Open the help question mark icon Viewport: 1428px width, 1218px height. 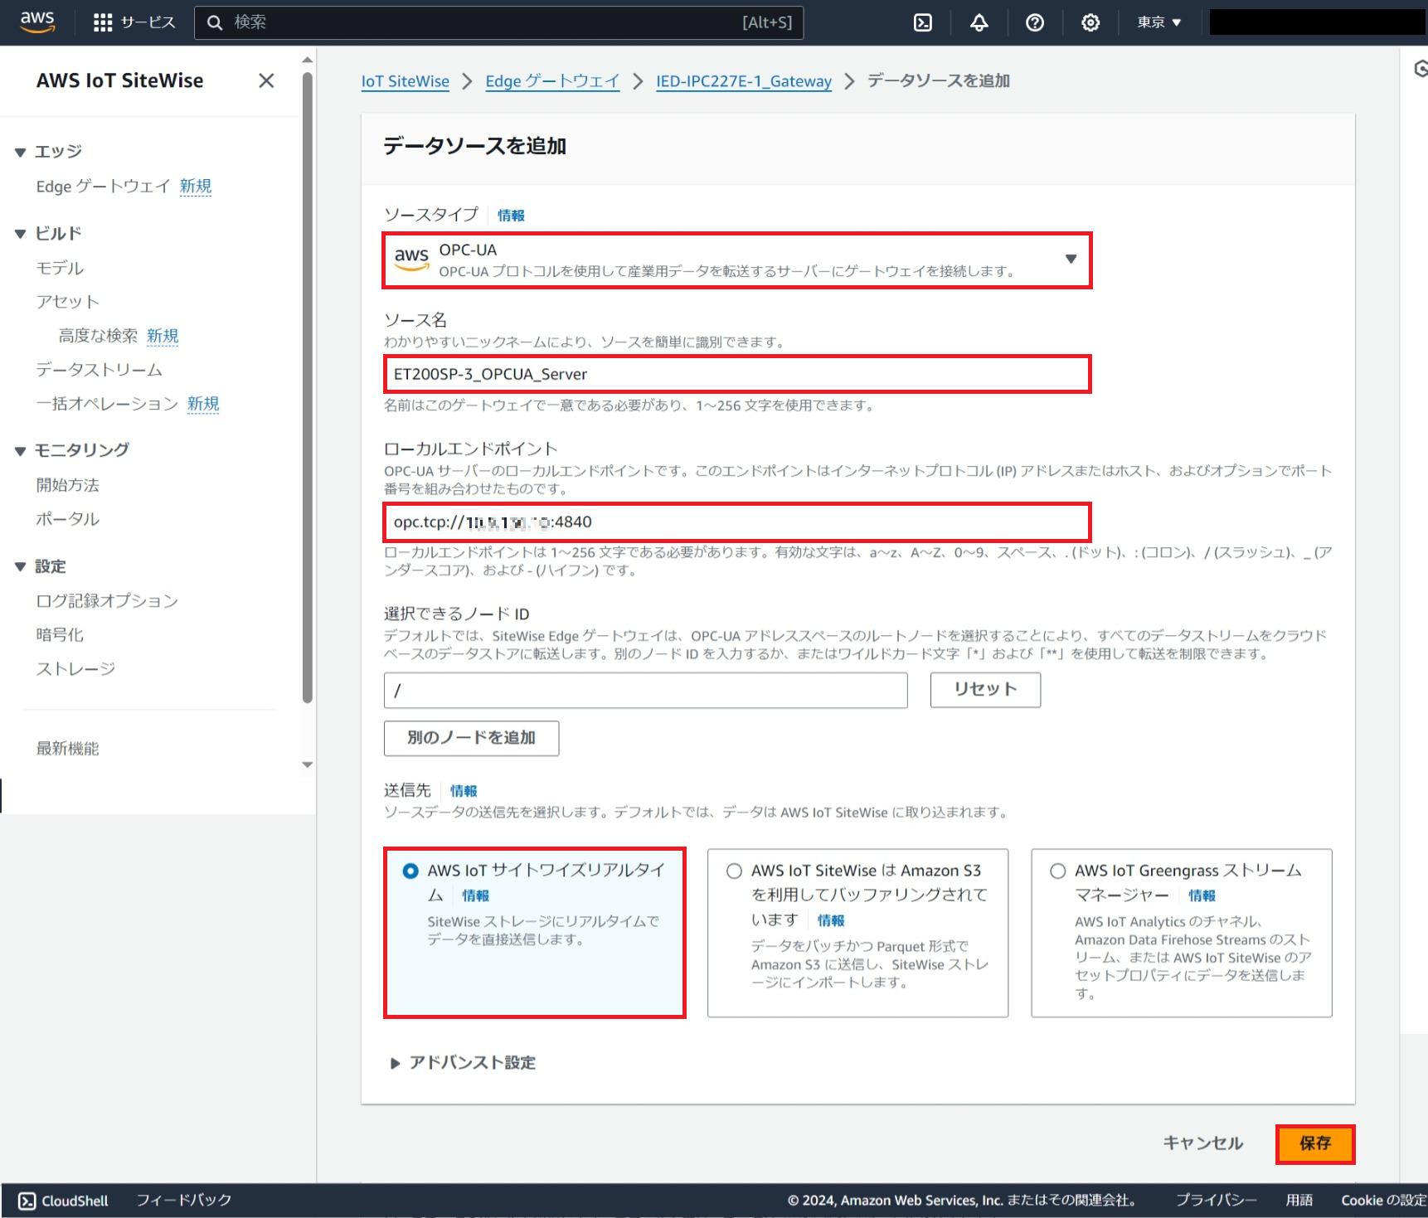(1034, 22)
